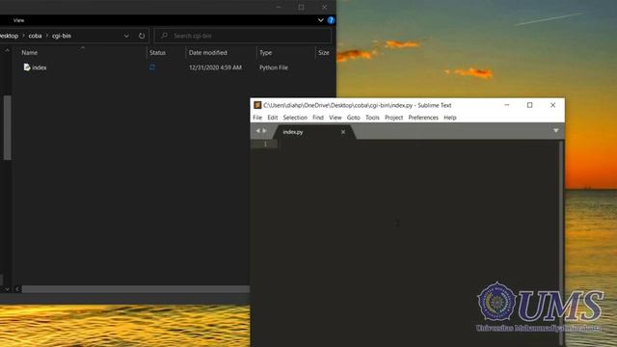The height and width of the screenshot is (347, 617).
Task: Click the navigation pane scroll up arrow
Action: pyautogui.click(x=7, y=50)
